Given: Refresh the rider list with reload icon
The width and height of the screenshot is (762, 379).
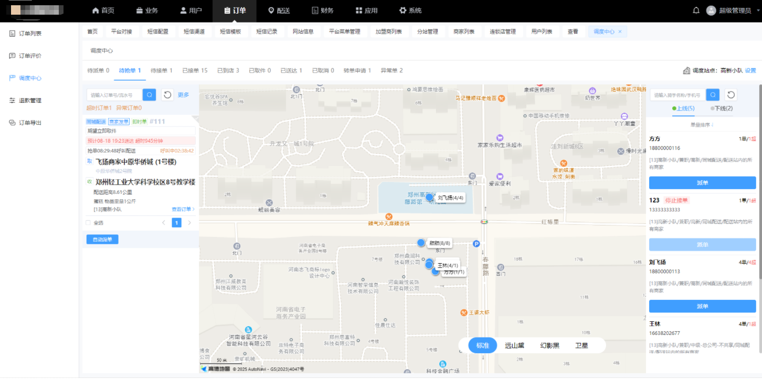Looking at the screenshot, I should point(731,95).
